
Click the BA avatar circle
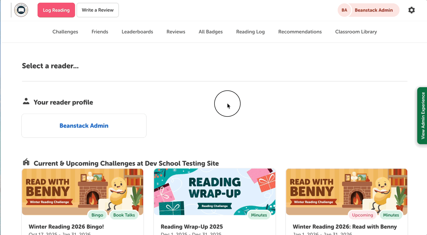(x=344, y=10)
